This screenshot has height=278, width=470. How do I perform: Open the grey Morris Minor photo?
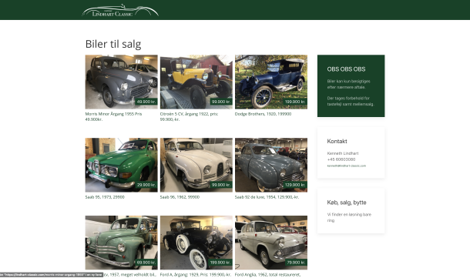[122, 82]
